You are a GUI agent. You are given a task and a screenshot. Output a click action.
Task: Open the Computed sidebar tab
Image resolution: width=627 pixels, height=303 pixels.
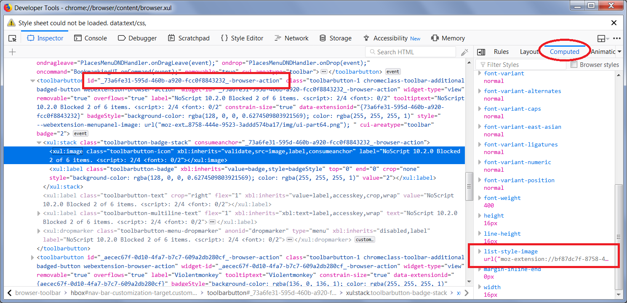pos(564,52)
